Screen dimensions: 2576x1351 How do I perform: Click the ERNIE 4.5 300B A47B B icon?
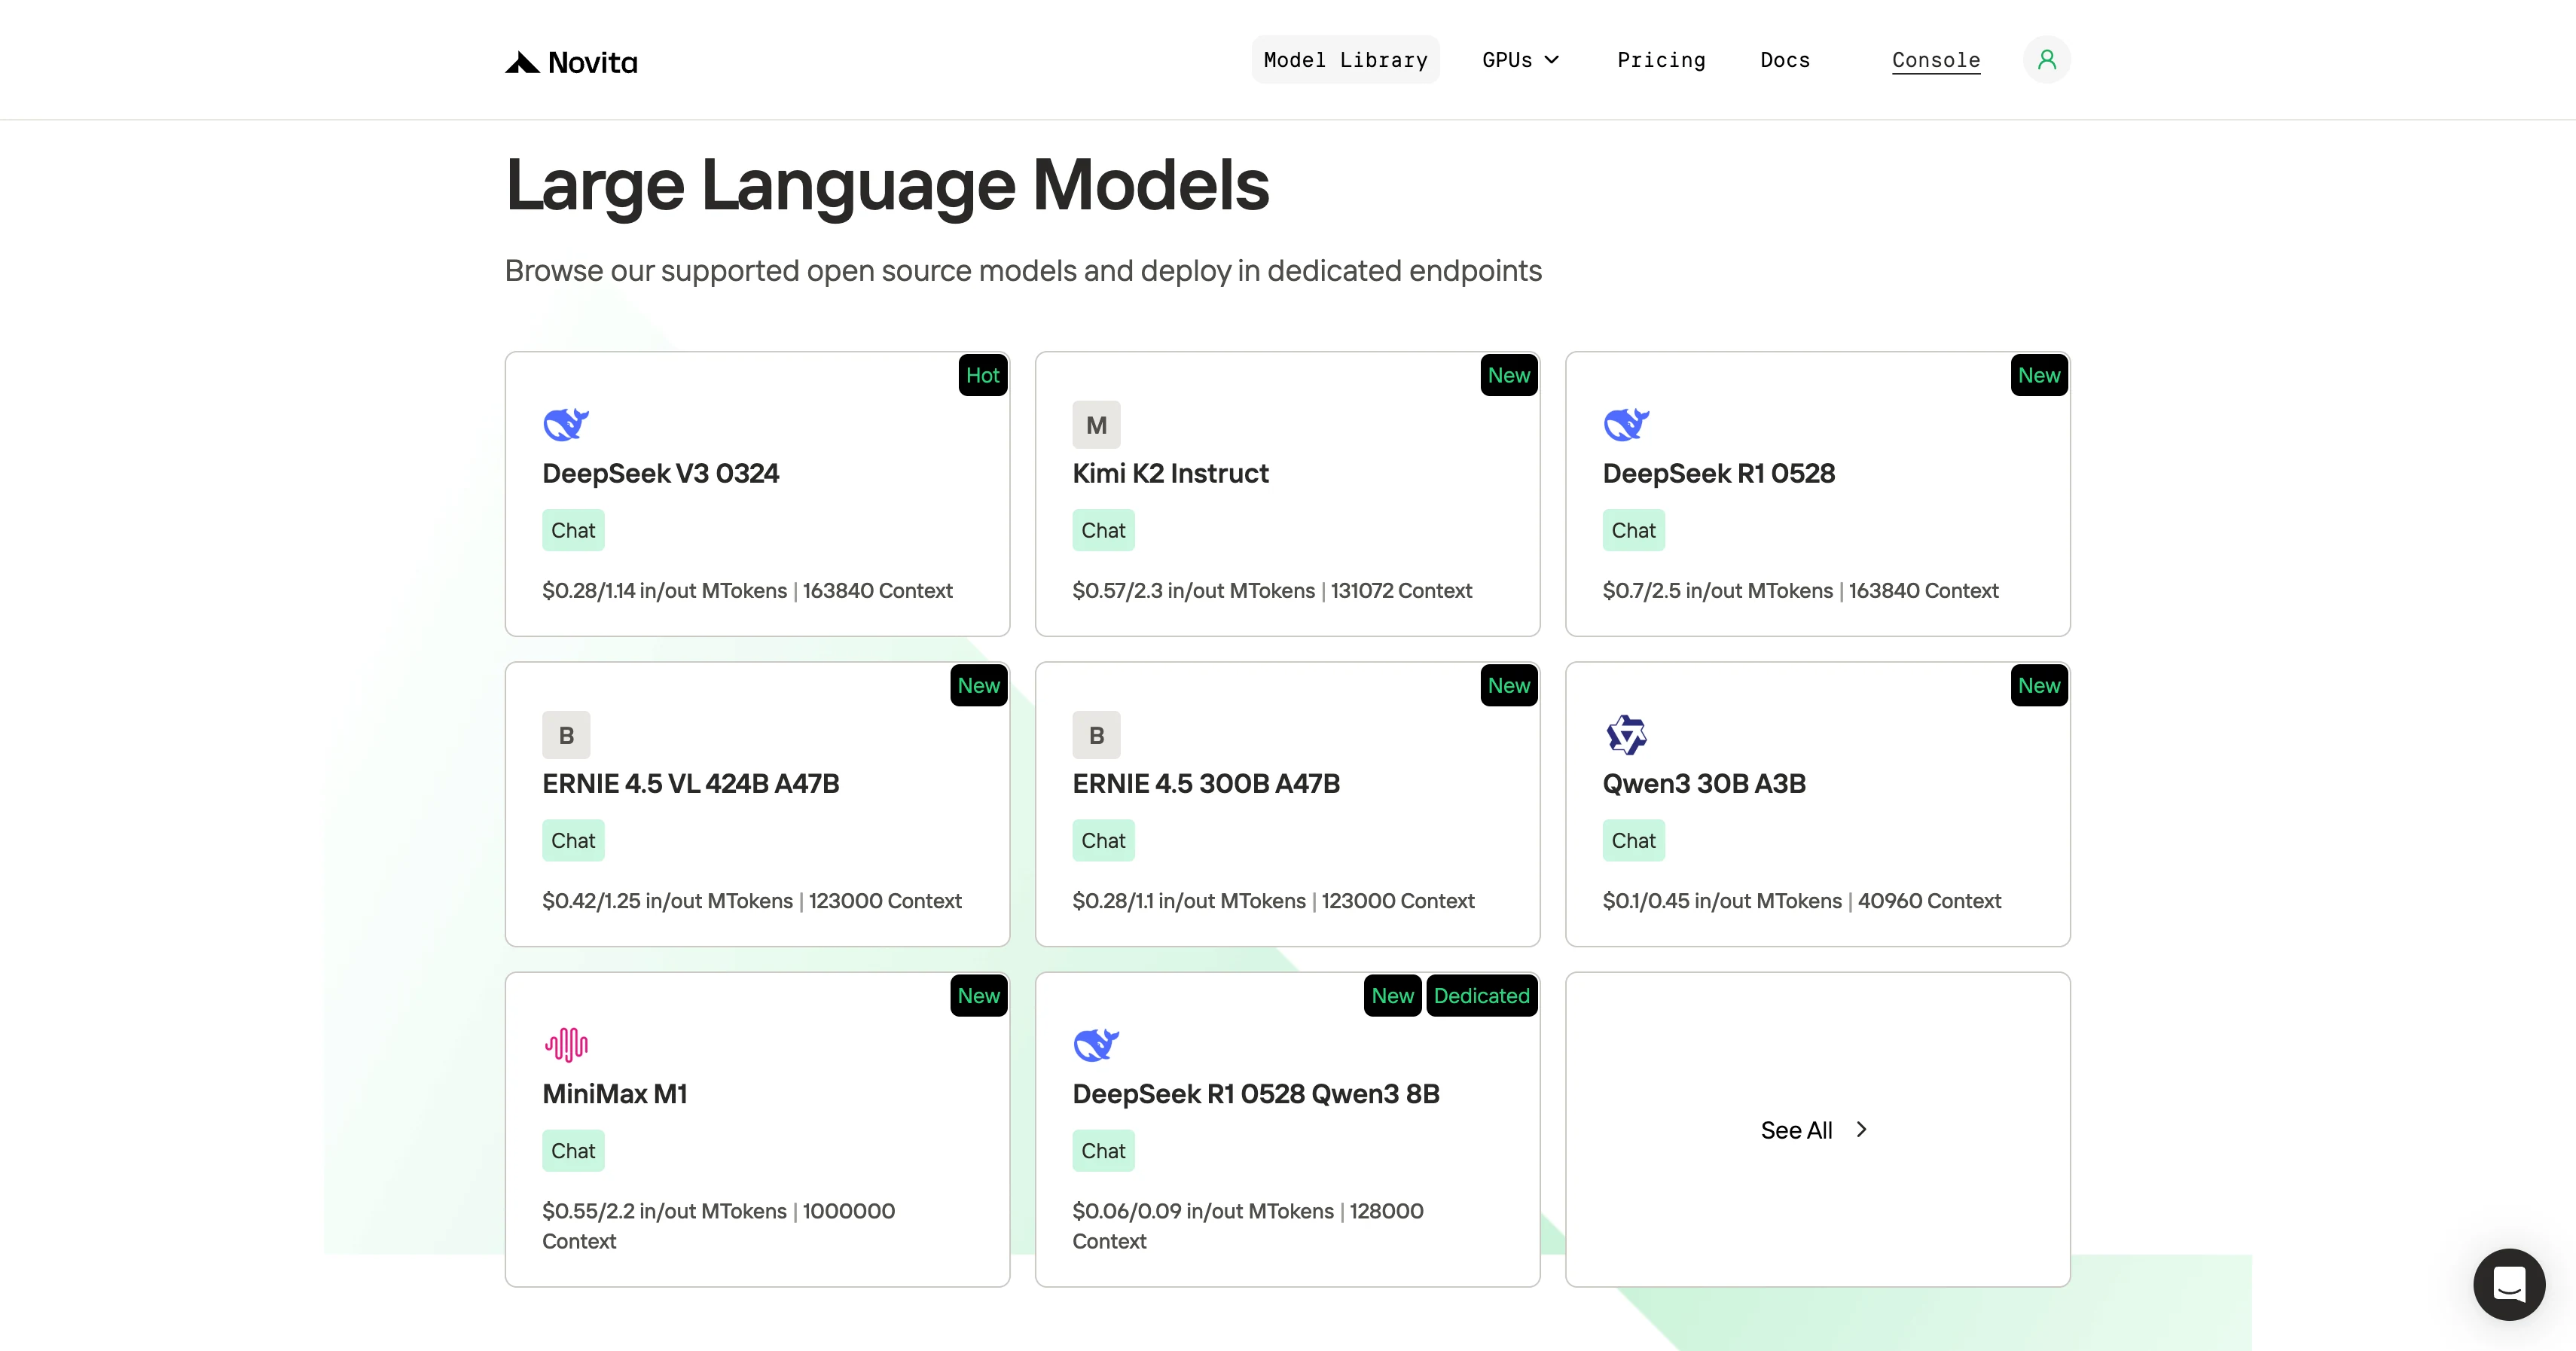pos(1096,735)
